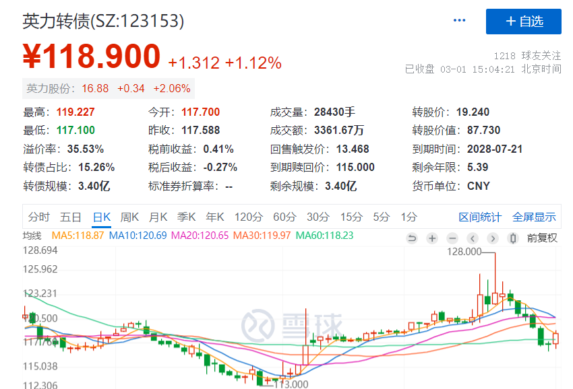Reset chart with the undo arrow icon

pos(412,239)
